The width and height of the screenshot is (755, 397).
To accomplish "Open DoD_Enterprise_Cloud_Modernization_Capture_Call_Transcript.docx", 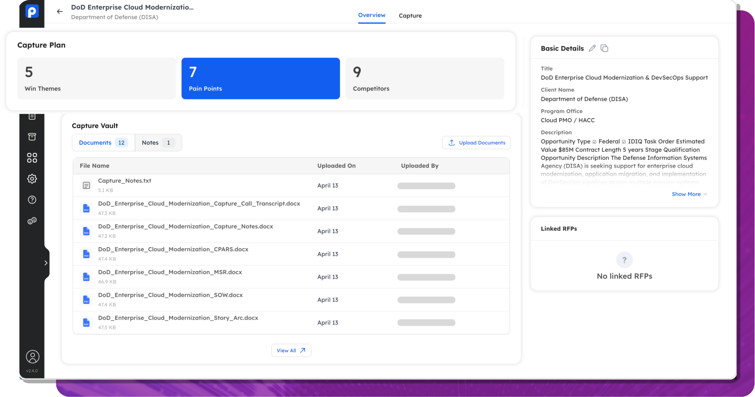I will [x=199, y=204].
